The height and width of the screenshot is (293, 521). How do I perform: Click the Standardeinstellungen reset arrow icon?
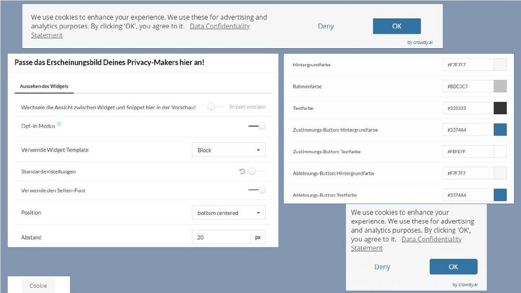click(x=242, y=171)
